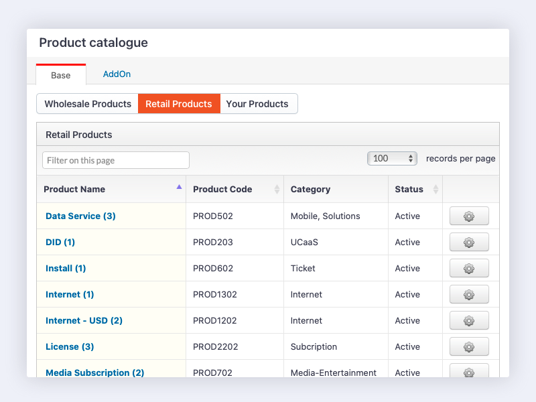Open the DID (1) product link

pos(60,242)
